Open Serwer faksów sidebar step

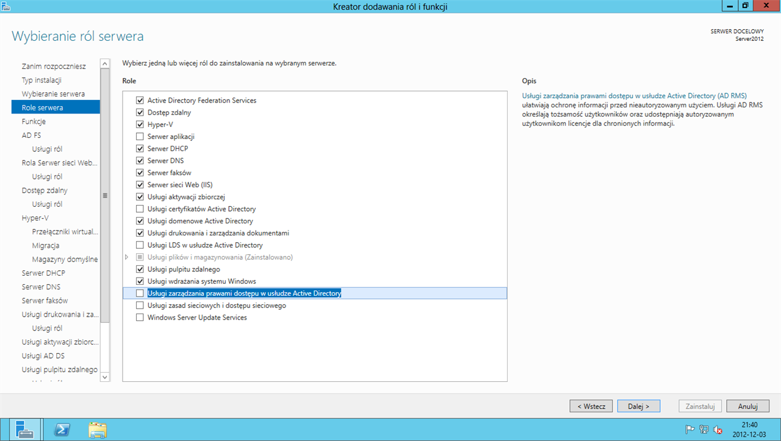[45, 301]
